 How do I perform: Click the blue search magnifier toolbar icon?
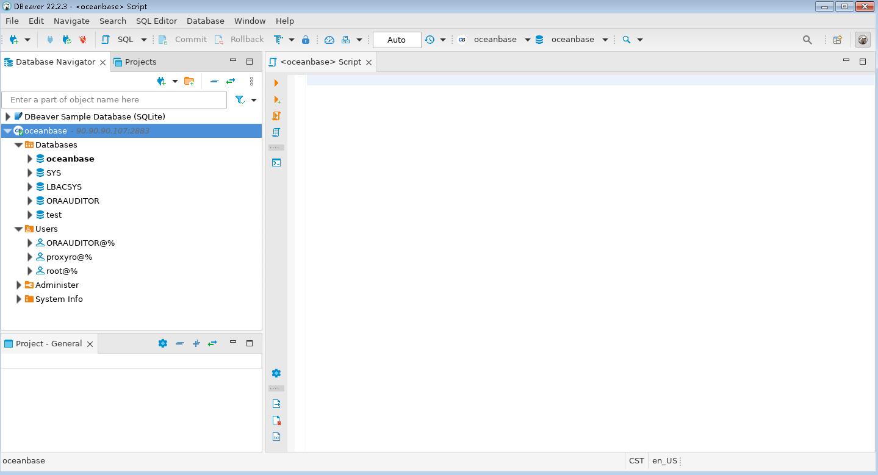coord(627,40)
